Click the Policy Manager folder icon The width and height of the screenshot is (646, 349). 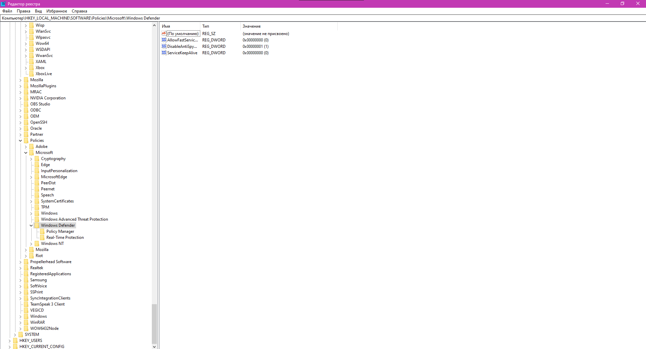point(42,231)
